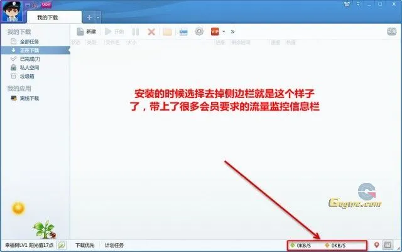Click the blue task list view icon
The image size is (402, 252).
183,32
